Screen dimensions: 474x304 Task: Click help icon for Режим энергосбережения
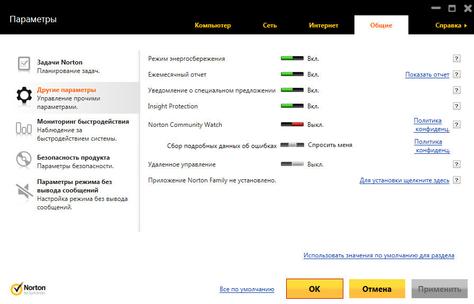[457, 59]
